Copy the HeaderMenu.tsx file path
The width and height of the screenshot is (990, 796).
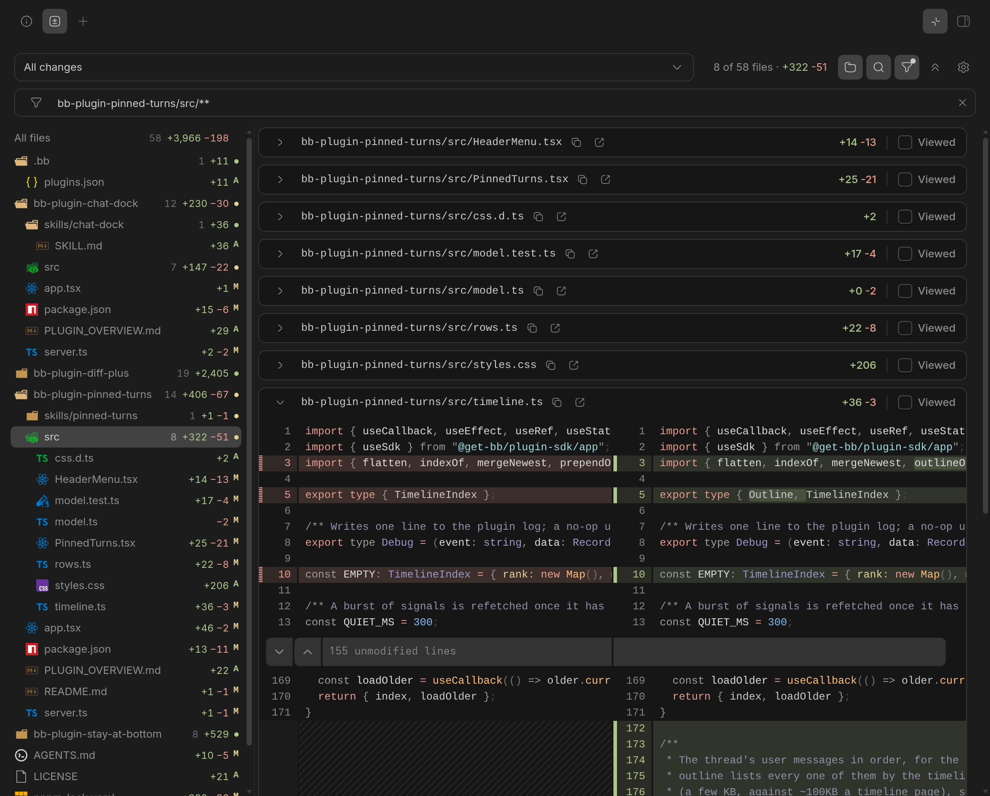click(576, 142)
